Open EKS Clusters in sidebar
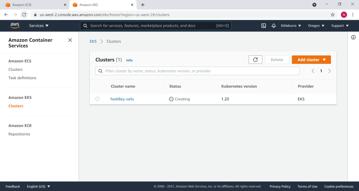This screenshot has width=359, height=191. tap(16, 106)
